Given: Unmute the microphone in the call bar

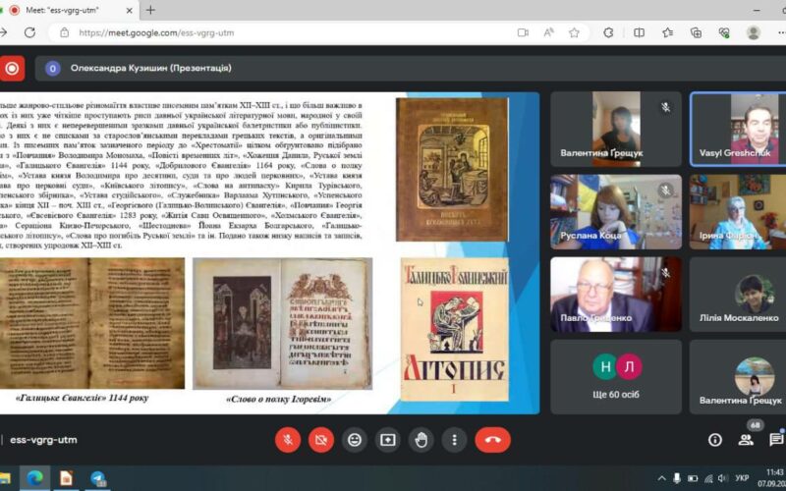Looking at the screenshot, I should pos(288,440).
